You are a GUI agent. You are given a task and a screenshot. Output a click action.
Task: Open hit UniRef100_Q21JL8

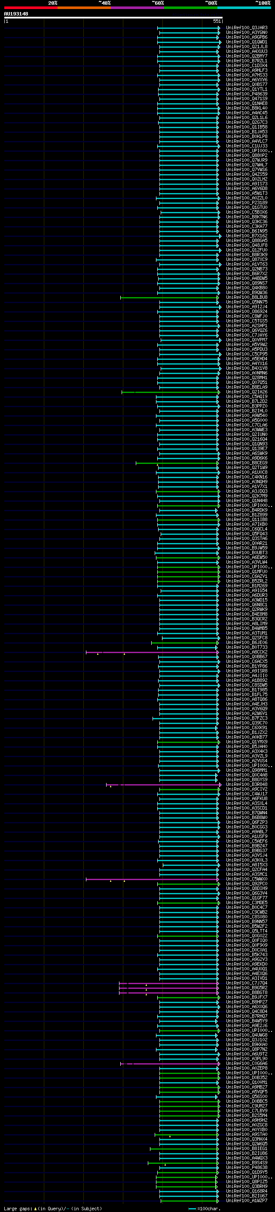tap(247, 46)
